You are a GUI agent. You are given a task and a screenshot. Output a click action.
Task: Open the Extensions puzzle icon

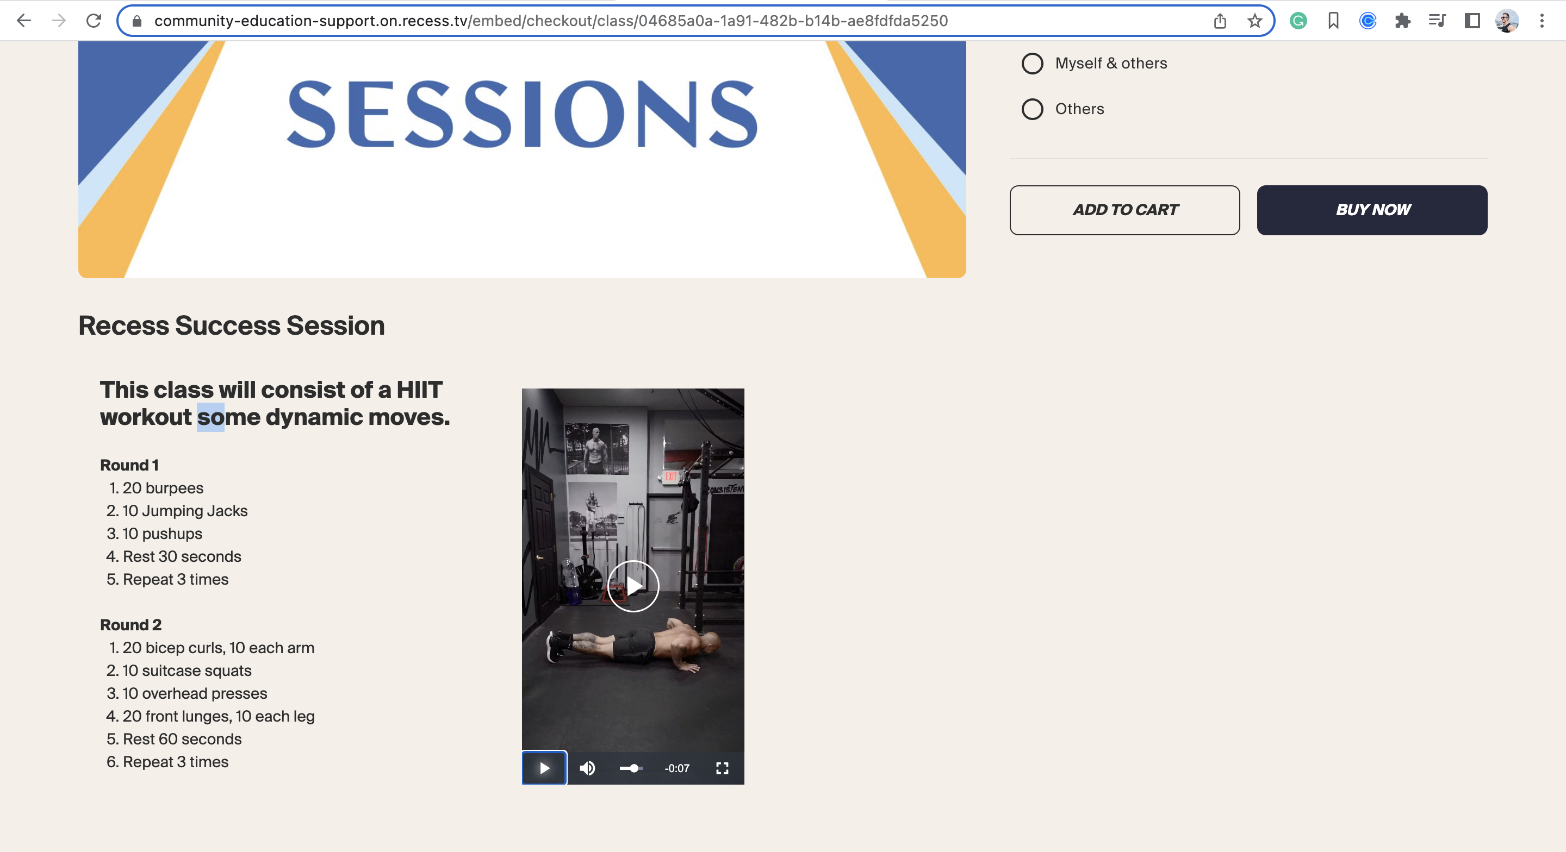[1402, 21]
